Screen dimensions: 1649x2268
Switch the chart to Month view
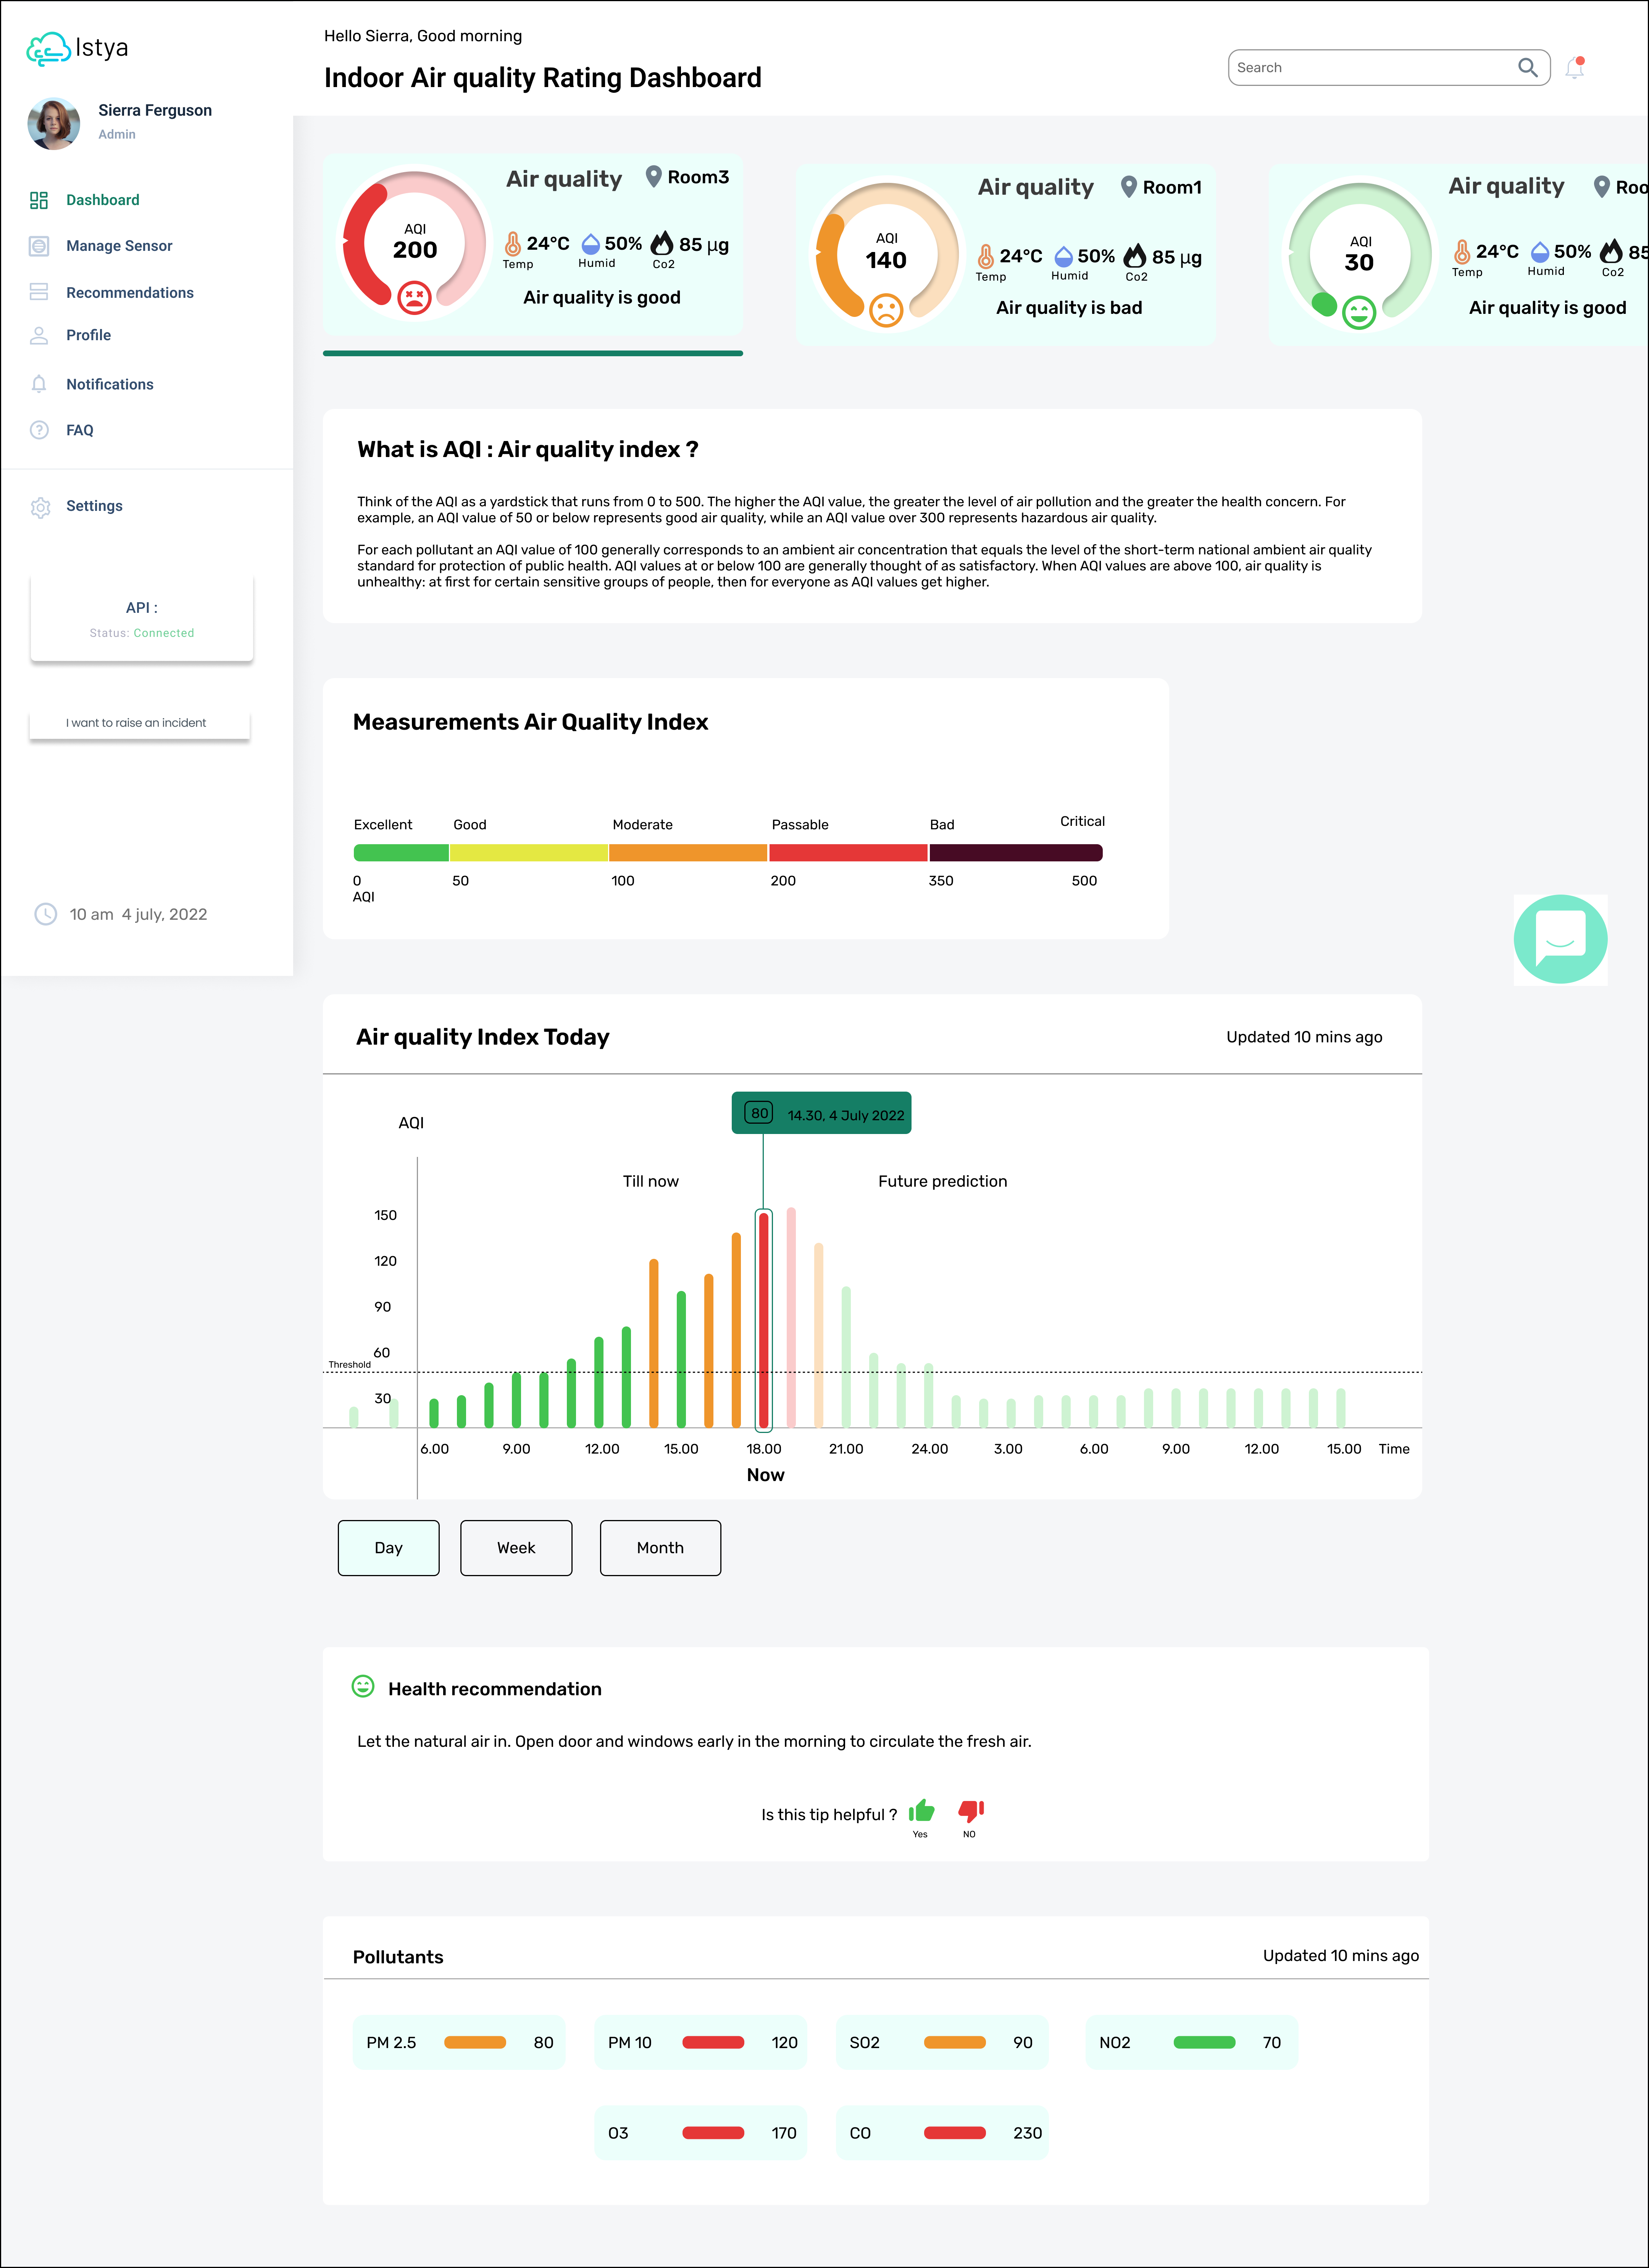click(x=660, y=1548)
